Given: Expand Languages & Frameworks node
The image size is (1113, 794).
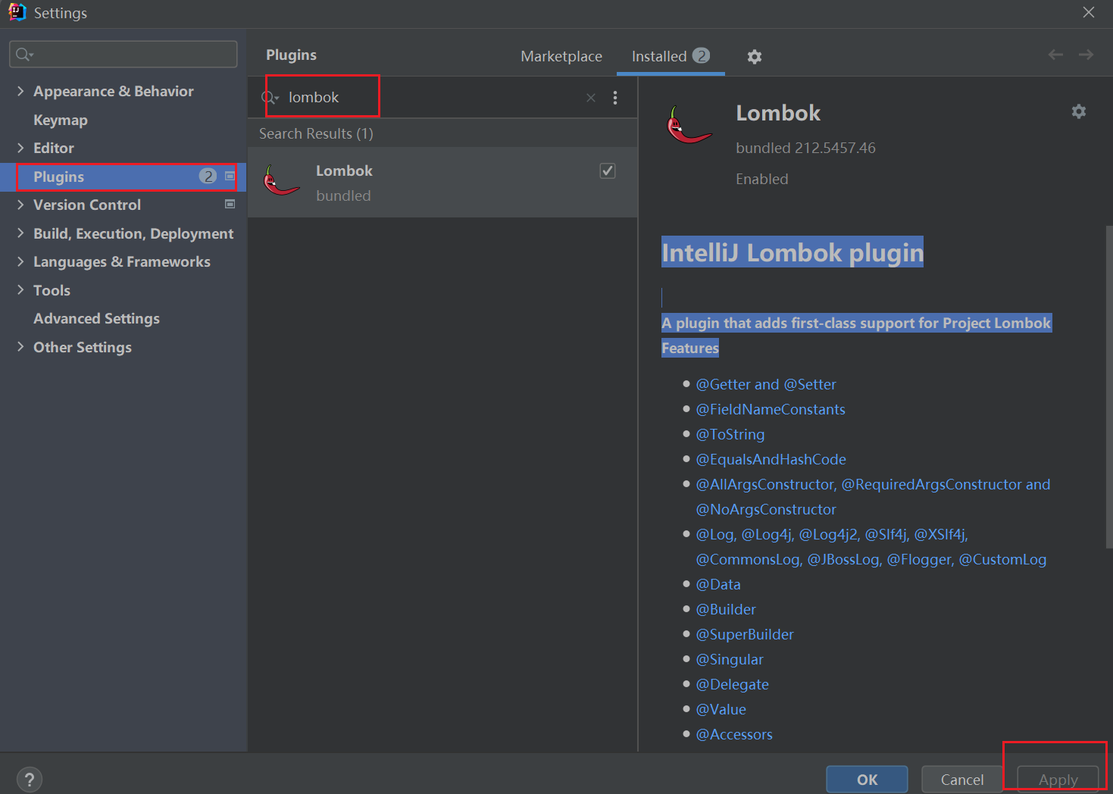Looking at the screenshot, I should tap(20, 261).
